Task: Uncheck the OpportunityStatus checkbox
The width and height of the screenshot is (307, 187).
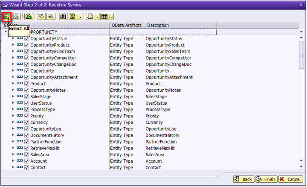Action: pyautogui.click(x=26, y=38)
